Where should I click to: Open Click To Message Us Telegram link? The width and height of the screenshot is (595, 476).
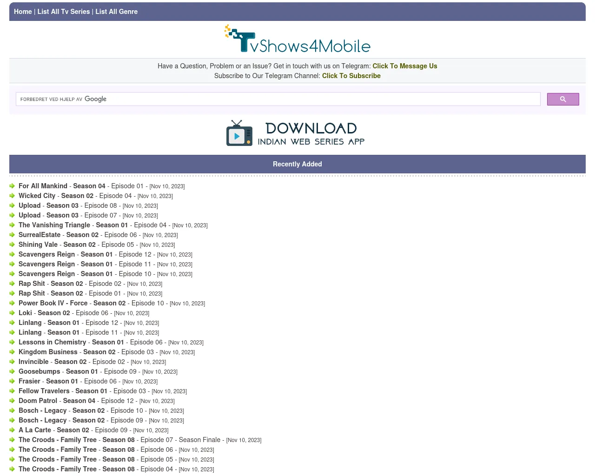point(404,66)
